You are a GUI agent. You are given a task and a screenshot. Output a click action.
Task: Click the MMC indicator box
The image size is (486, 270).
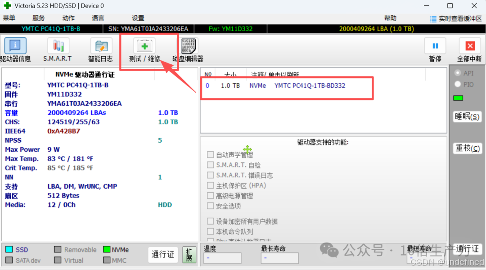coord(107,260)
